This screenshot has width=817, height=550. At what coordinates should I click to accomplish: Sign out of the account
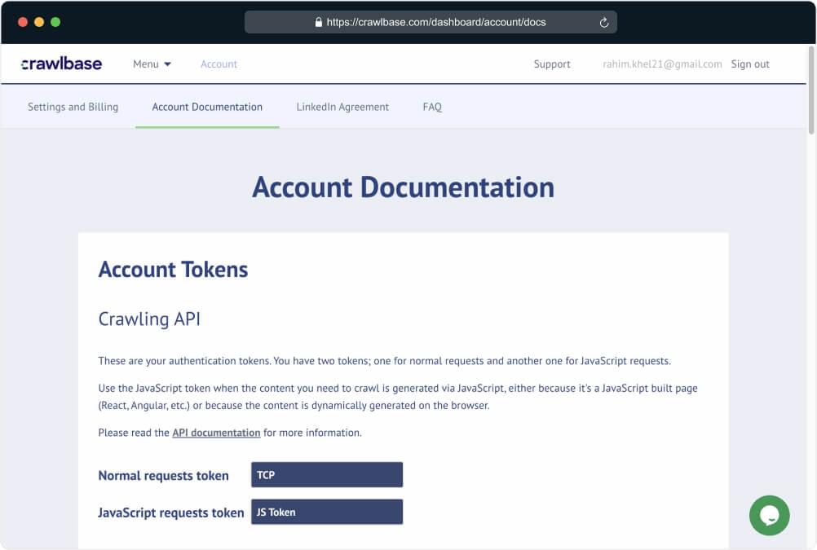[749, 64]
